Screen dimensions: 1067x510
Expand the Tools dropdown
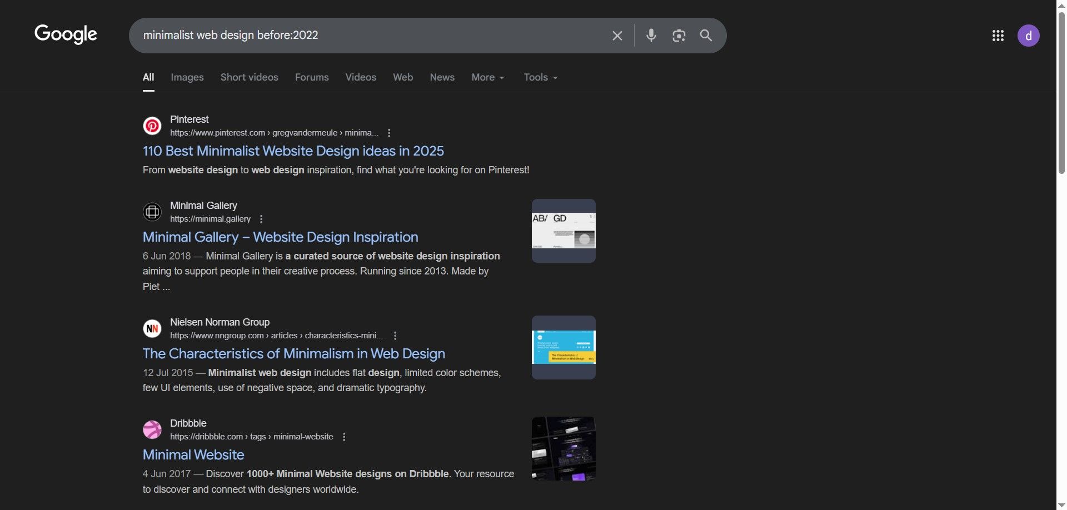click(x=540, y=77)
